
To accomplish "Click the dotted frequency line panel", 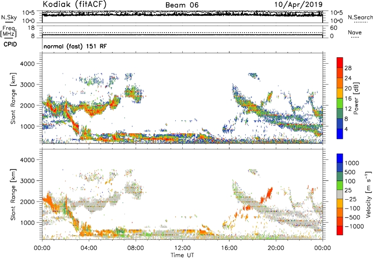I will [x=182, y=32].
